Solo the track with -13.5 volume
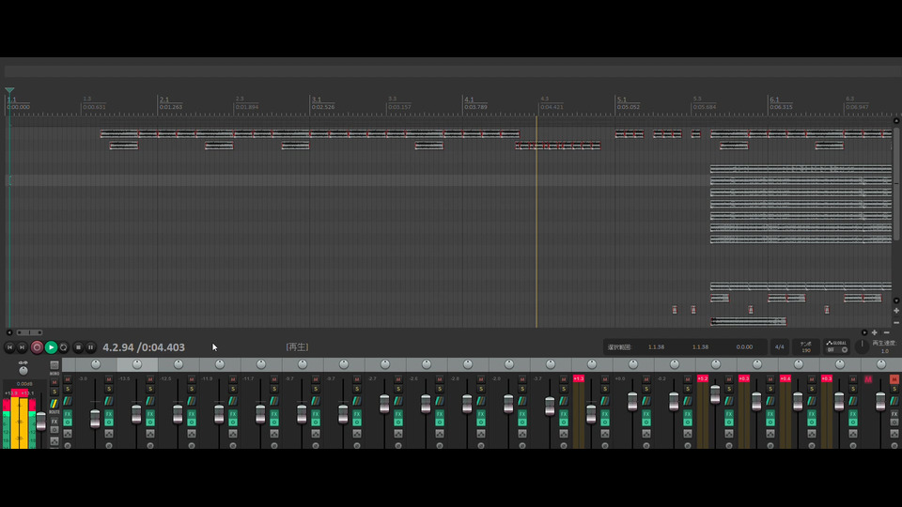The height and width of the screenshot is (507, 902). (x=150, y=389)
